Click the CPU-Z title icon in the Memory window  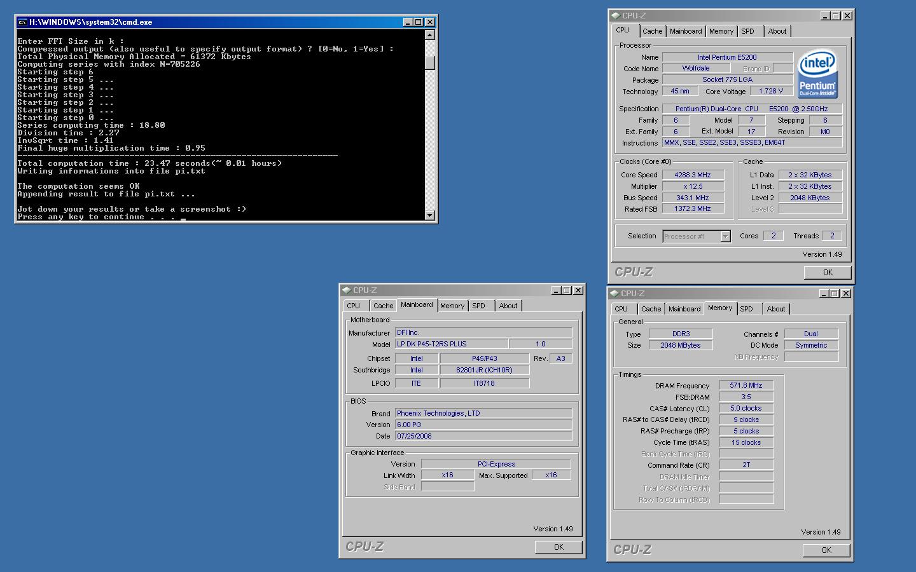(x=614, y=294)
